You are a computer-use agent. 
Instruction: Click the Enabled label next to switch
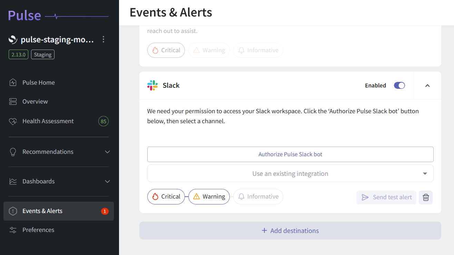tap(375, 85)
